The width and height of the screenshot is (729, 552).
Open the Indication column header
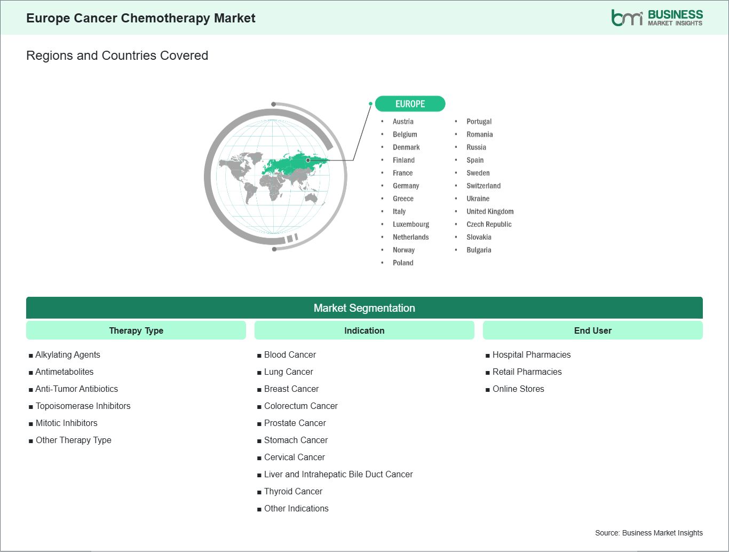point(364,330)
